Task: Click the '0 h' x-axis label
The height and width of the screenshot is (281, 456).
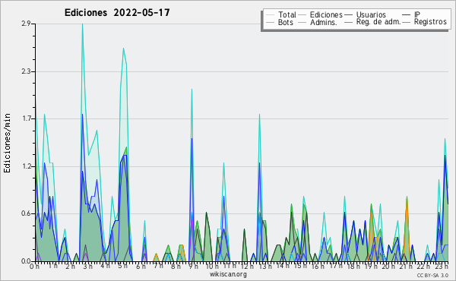Action: click(34, 267)
